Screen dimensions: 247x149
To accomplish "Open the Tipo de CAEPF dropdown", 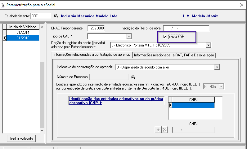I will pos(129,37).
